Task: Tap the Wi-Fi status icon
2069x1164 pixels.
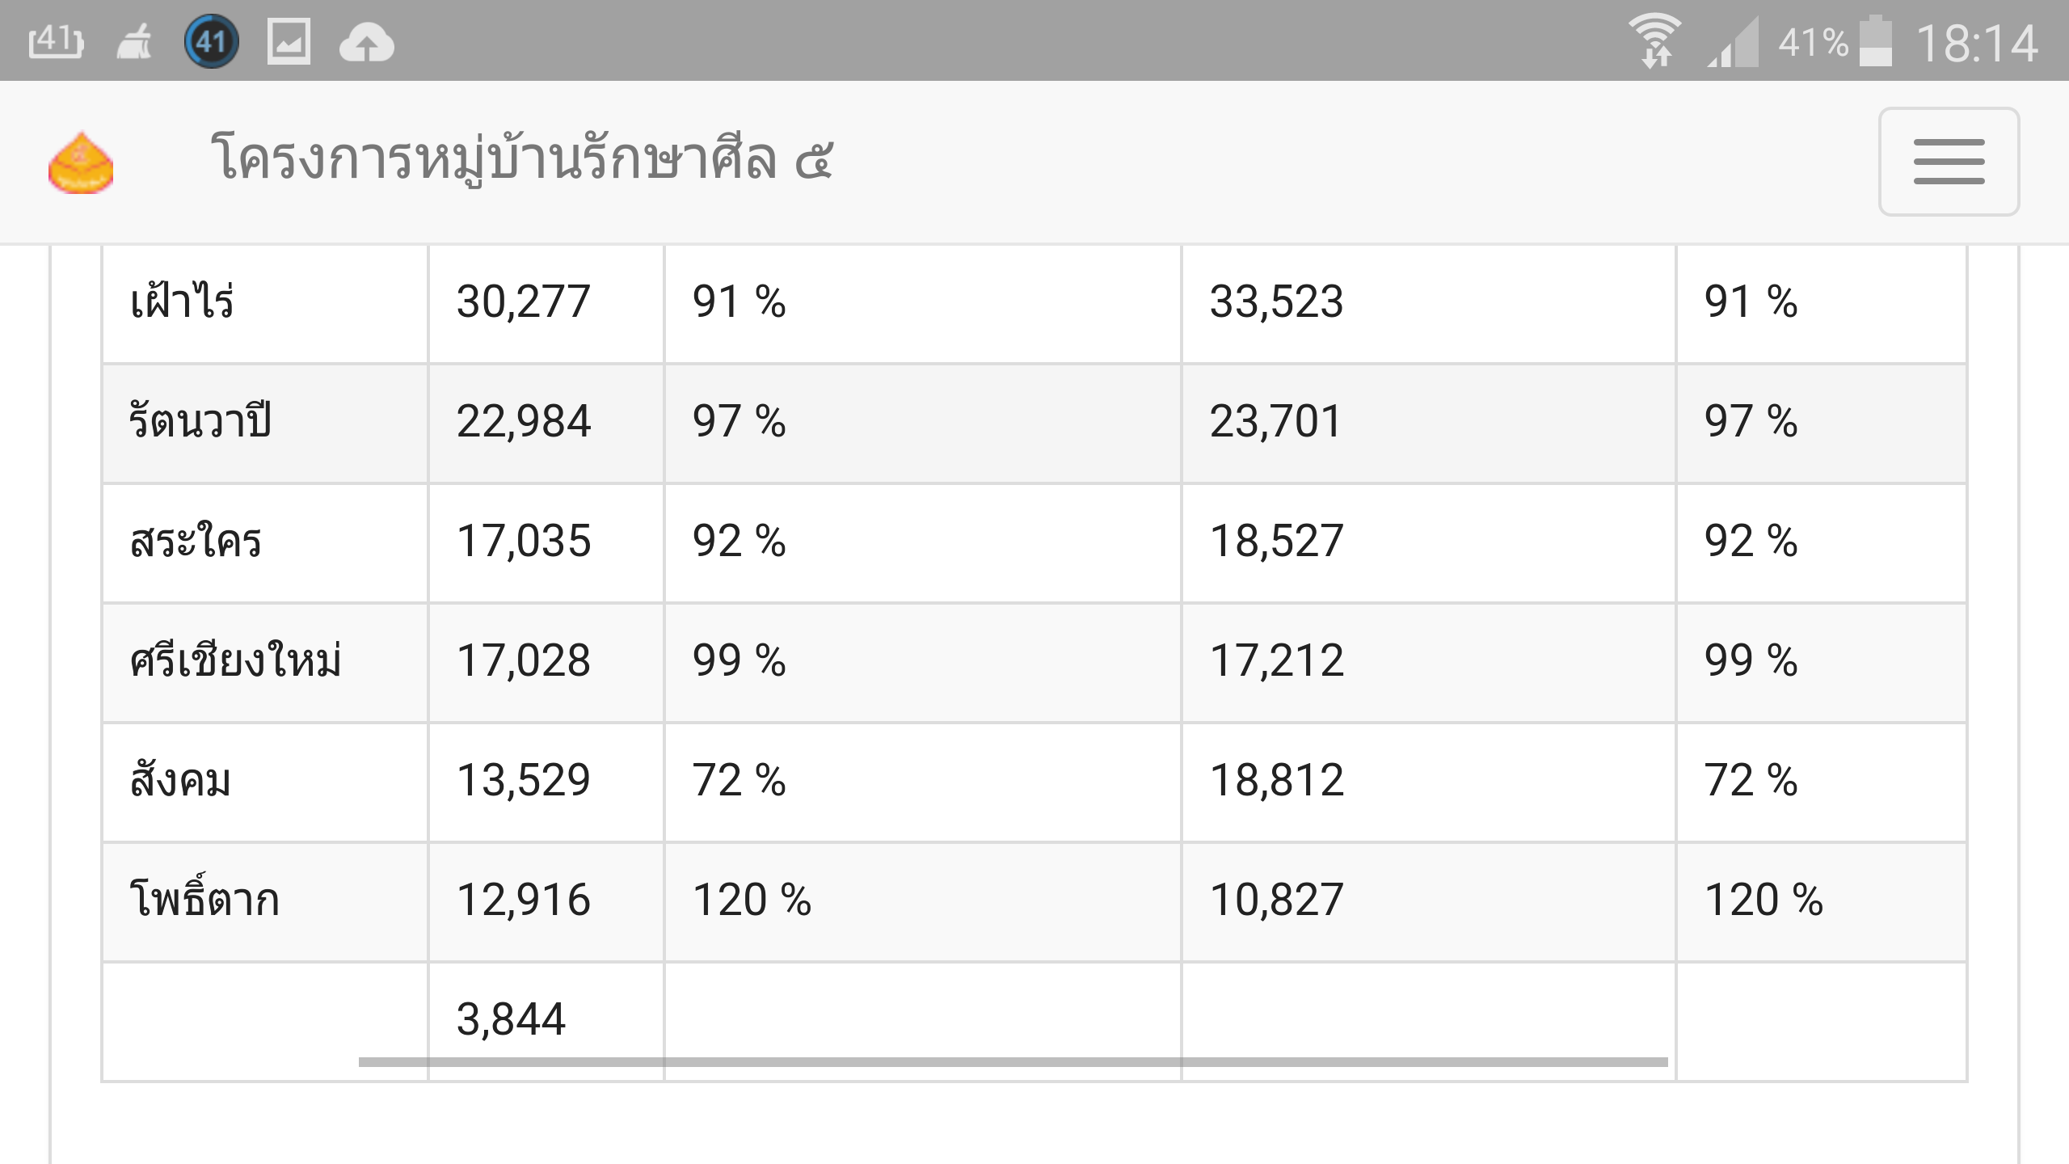Action: pyautogui.click(x=1655, y=41)
